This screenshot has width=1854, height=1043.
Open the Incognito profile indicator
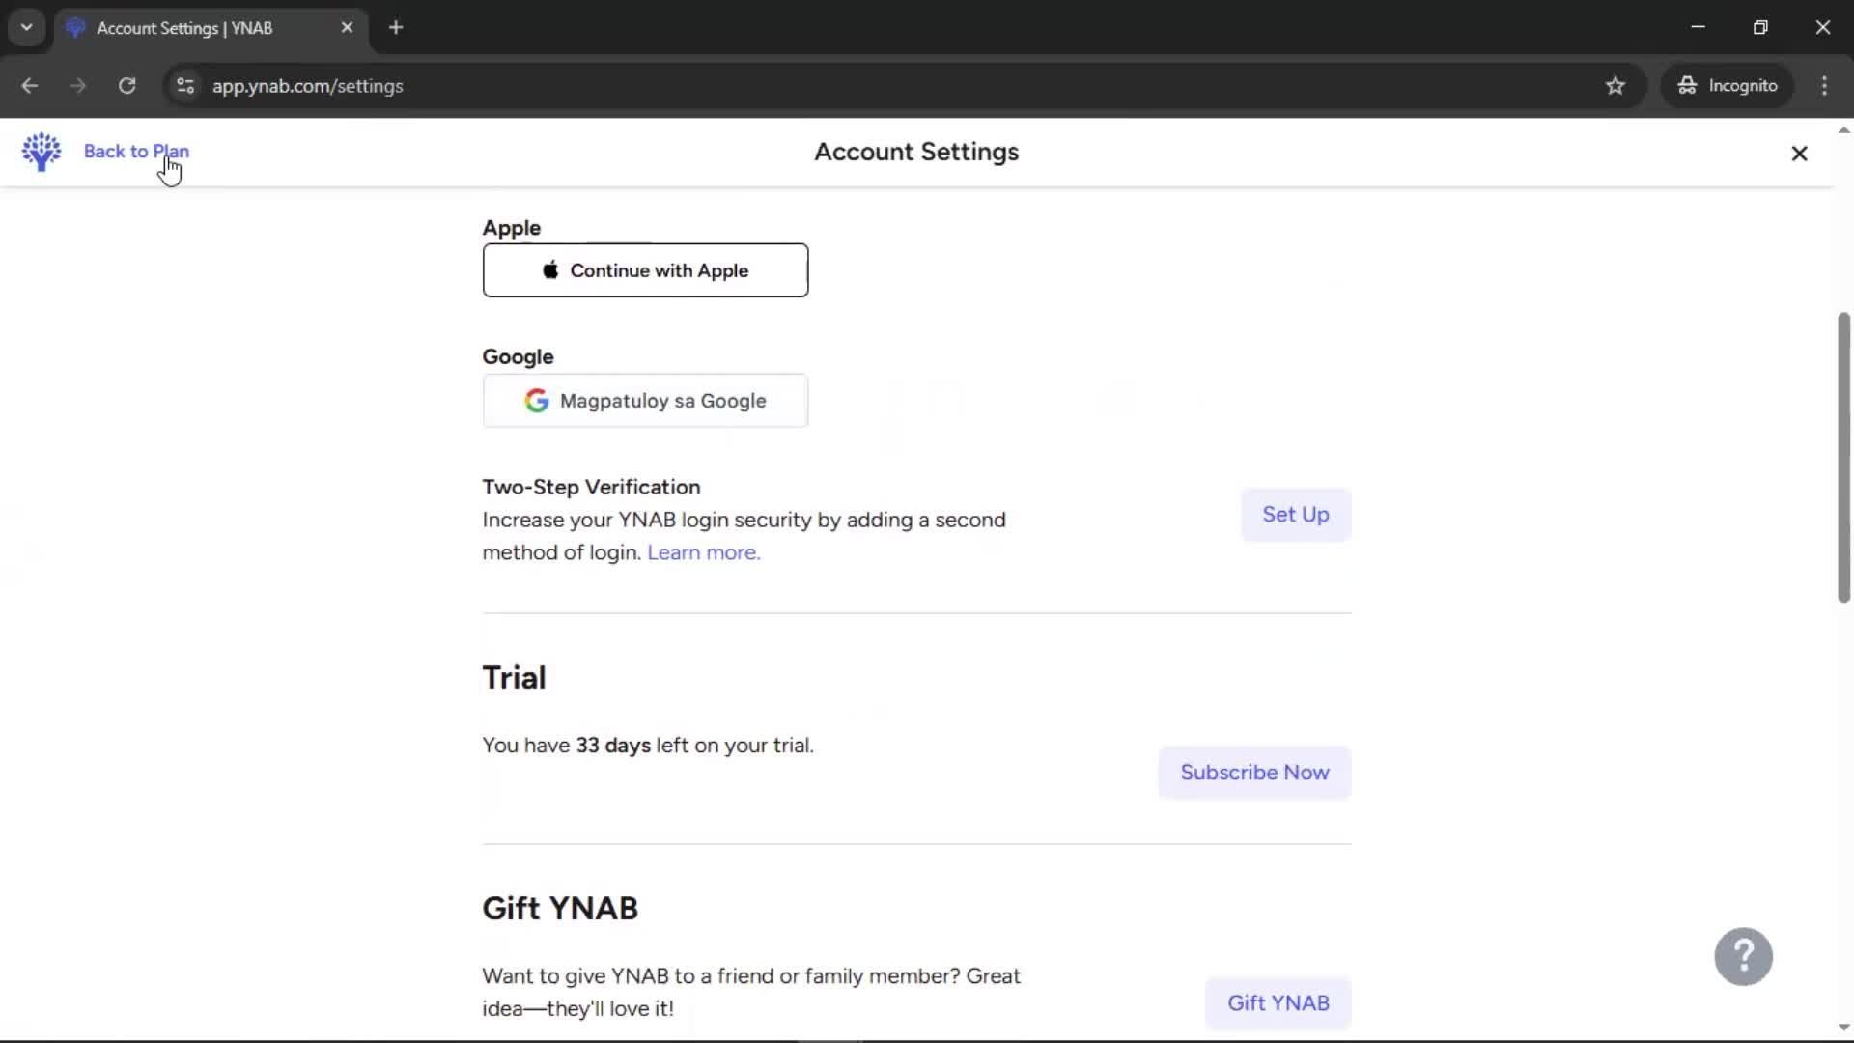[x=1728, y=86]
